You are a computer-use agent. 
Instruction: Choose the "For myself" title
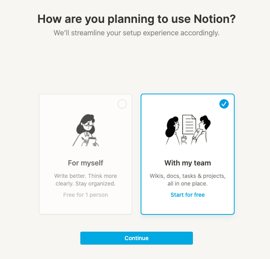click(x=86, y=163)
